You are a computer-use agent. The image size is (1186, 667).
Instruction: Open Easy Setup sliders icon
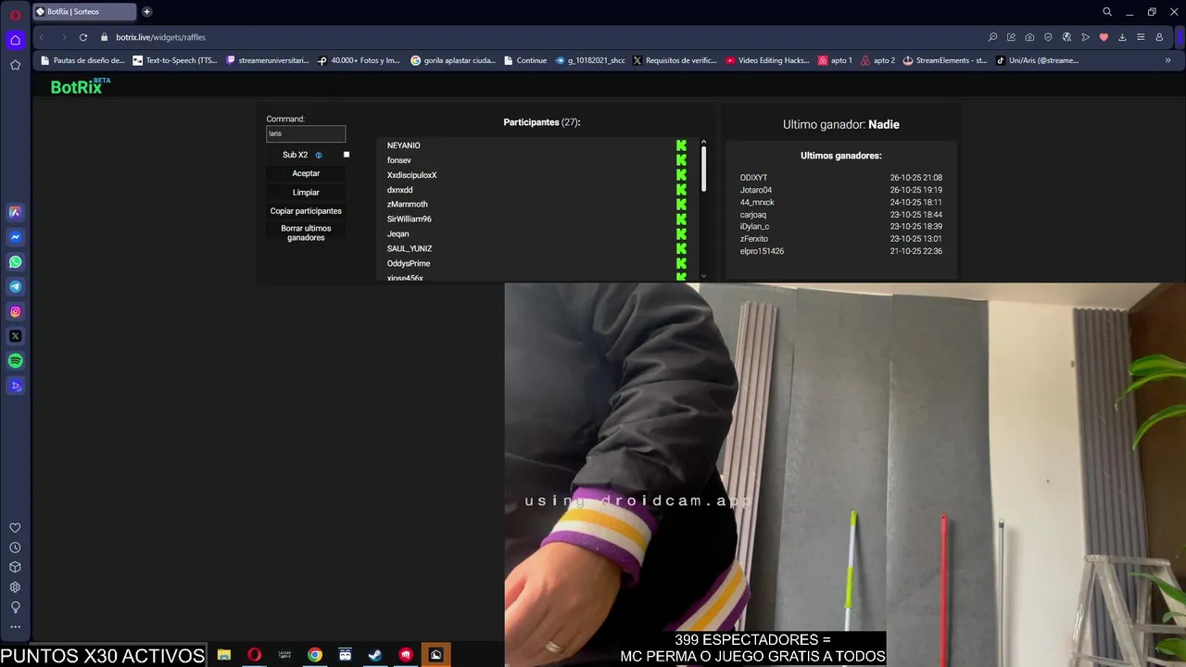(1141, 37)
